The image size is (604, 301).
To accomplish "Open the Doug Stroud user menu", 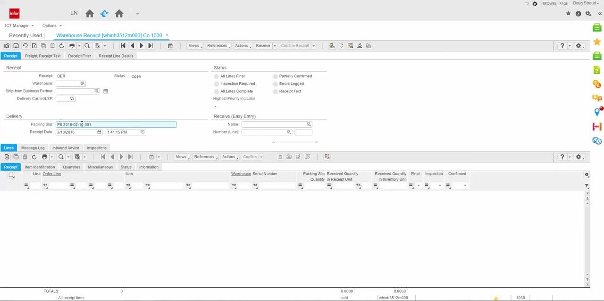I will [586, 3].
